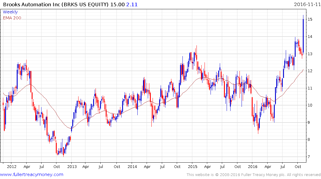Click the 7 price axis label
This screenshot has width=321, height=179.
pos(309,157)
